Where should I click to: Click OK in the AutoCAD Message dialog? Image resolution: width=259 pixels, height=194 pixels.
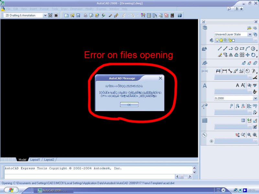click(x=129, y=104)
